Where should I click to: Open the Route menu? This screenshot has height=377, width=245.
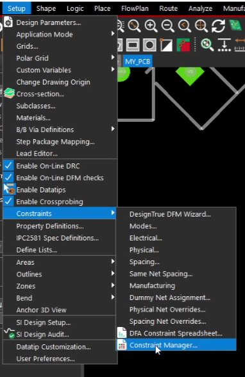click(168, 8)
